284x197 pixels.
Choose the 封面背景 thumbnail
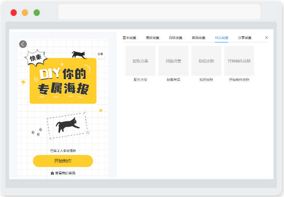(173, 61)
